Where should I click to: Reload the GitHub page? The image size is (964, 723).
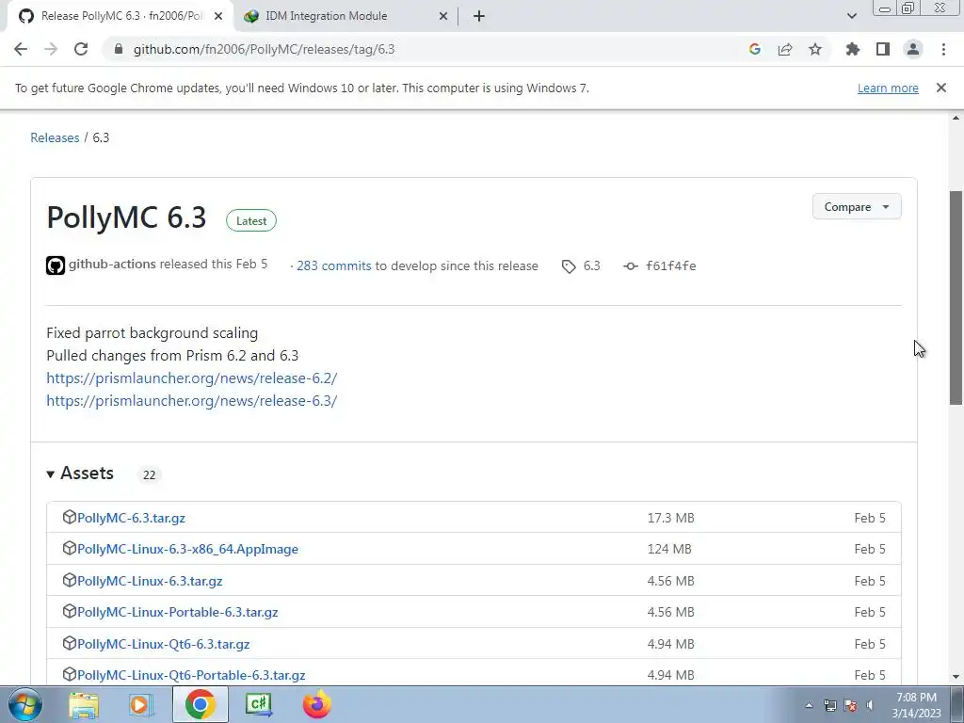(x=81, y=49)
